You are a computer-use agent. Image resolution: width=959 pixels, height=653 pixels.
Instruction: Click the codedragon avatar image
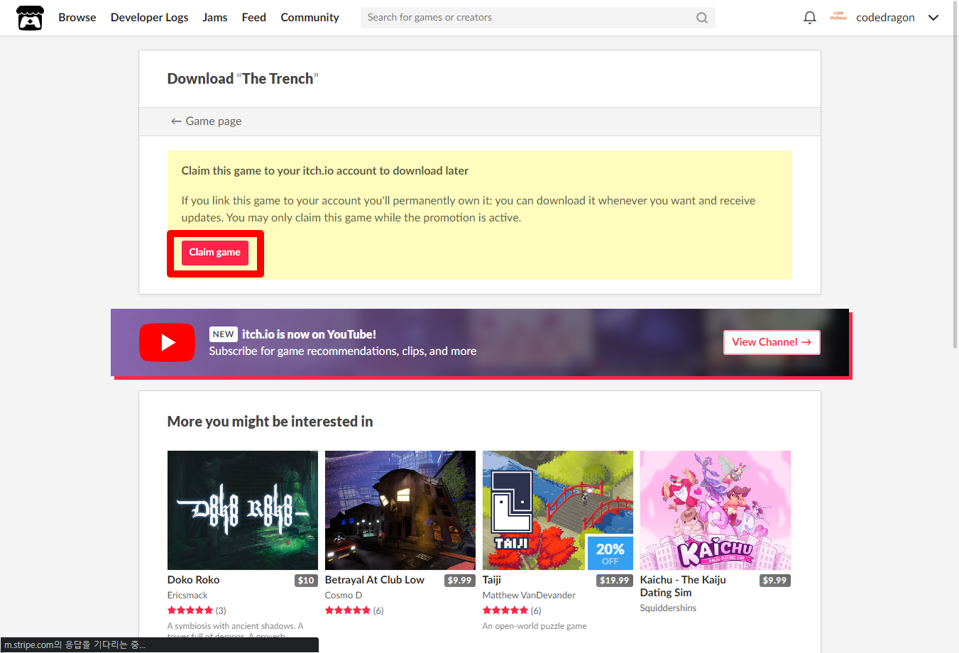tap(838, 17)
